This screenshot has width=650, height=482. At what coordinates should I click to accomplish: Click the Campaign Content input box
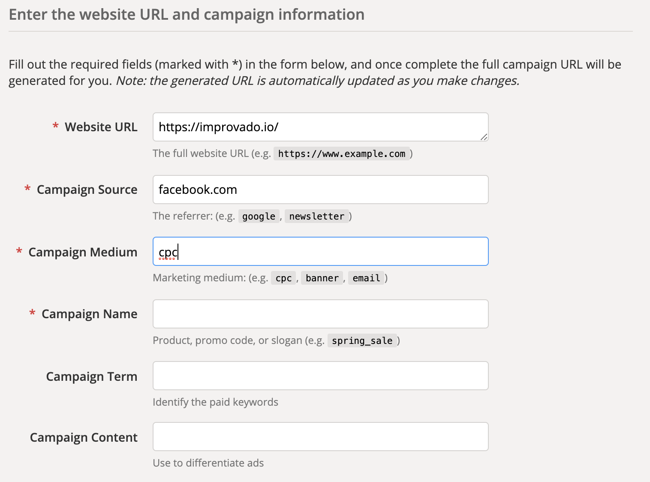tap(320, 437)
